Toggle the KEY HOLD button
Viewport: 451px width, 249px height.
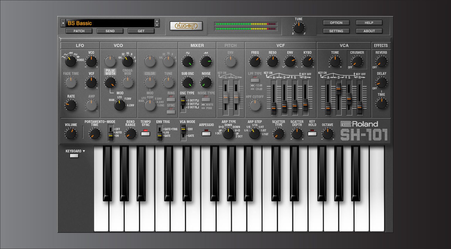pyautogui.click(x=312, y=134)
